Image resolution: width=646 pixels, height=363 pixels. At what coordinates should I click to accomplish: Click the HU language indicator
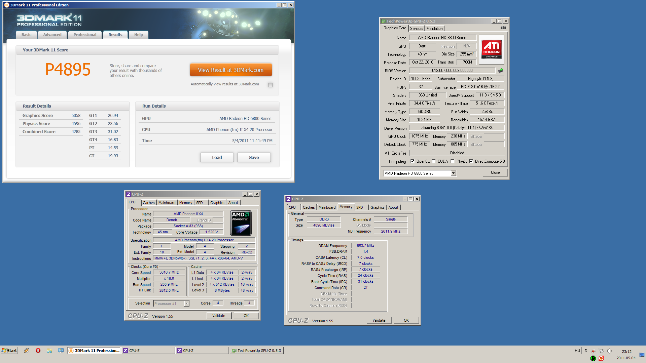(577, 351)
